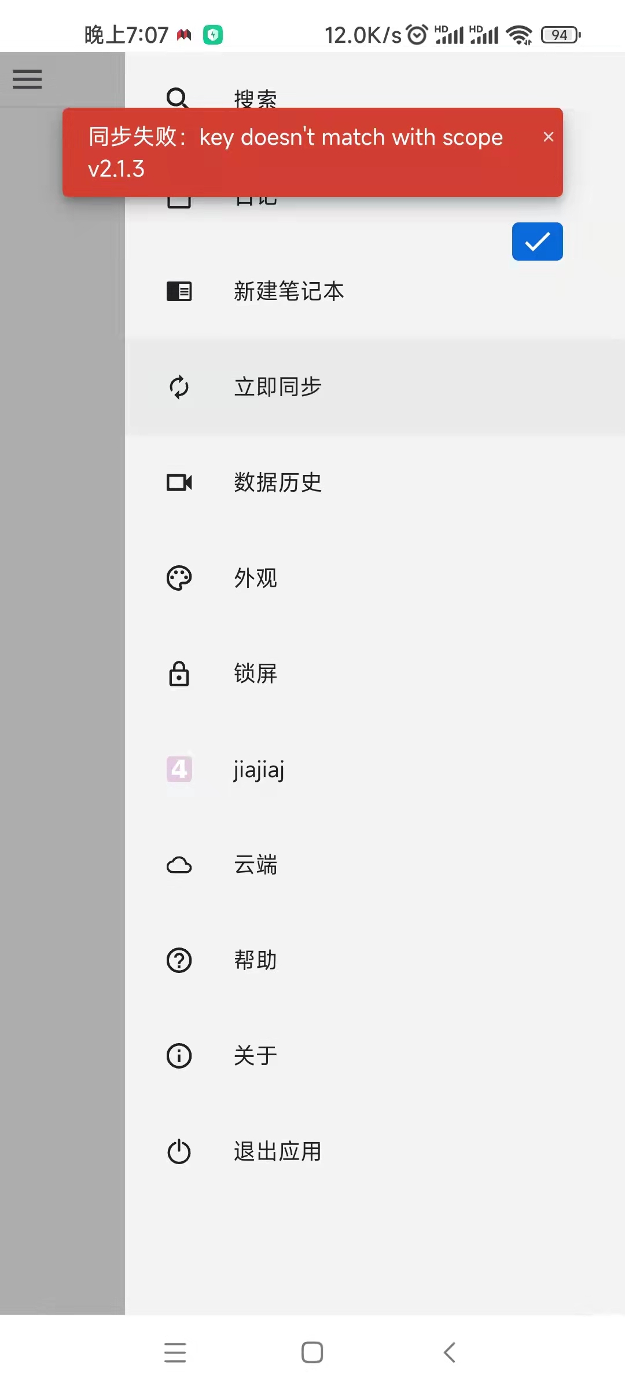Viewport: 625px width, 1390px height.
Task: Tap the sync now circular arrows icon
Action: [179, 387]
